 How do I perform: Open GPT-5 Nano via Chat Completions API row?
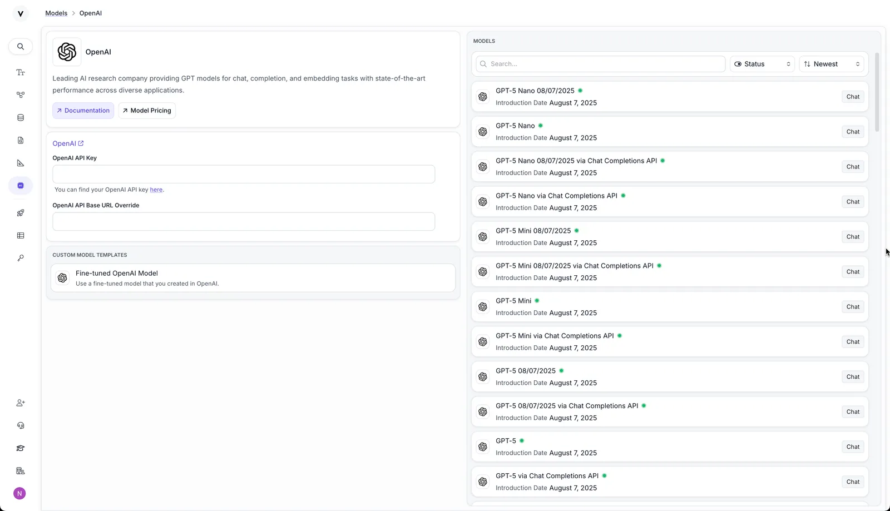pos(670,202)
